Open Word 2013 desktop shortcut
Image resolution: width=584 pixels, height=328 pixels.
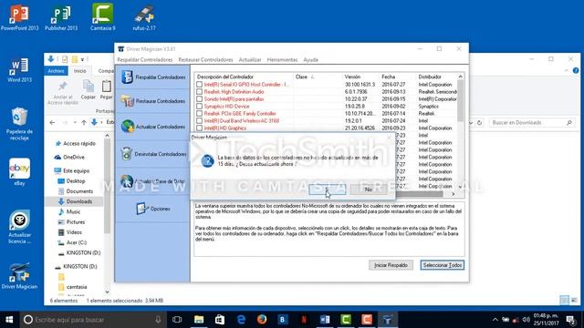(x=19, y=70)
